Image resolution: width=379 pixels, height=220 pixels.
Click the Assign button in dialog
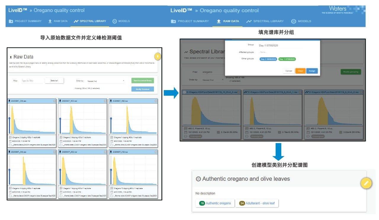click(312, 71)
